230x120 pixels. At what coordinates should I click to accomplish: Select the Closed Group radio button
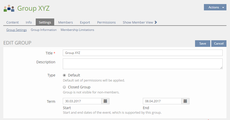coord(64,87)
